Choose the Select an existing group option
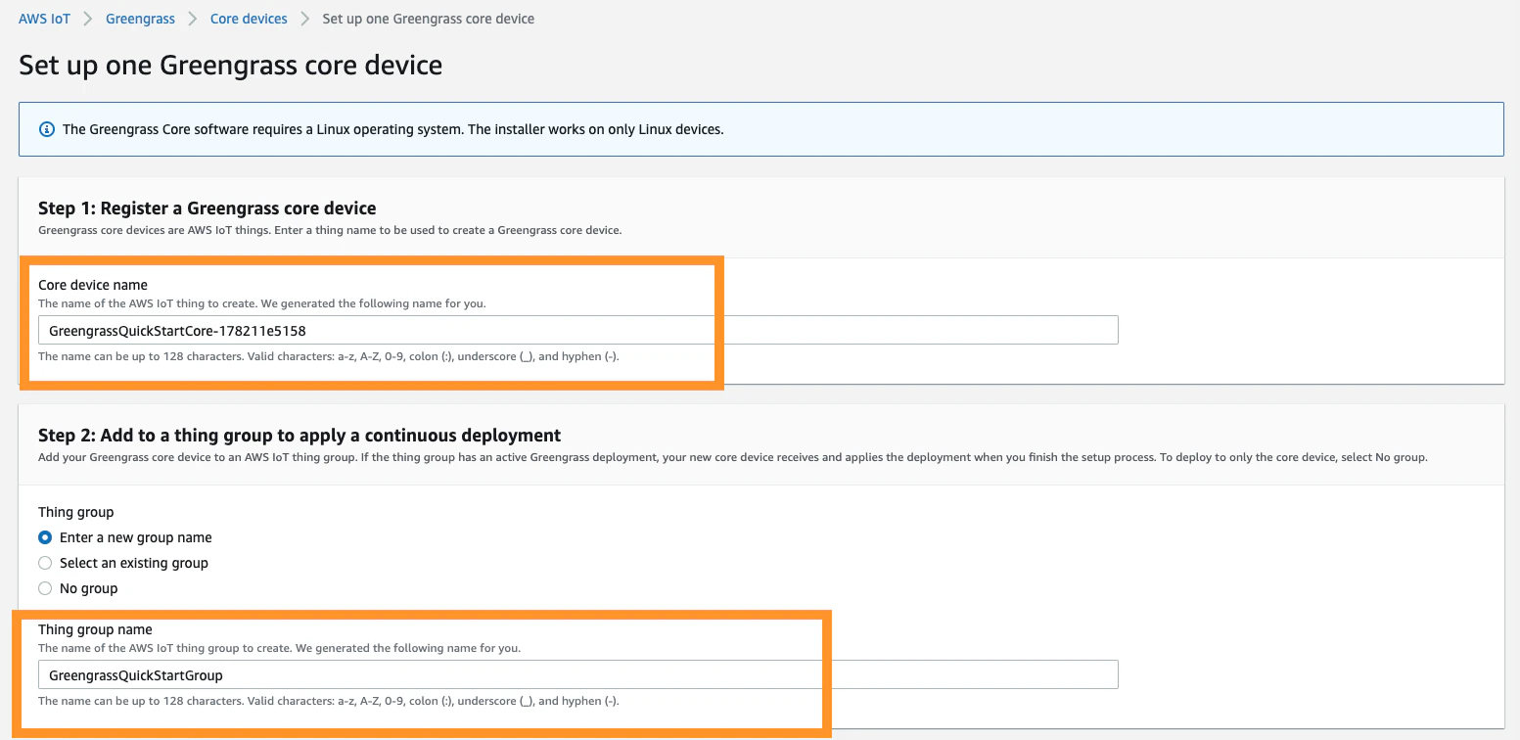The image size is (1520, 740). pyautogui.click(x=45, y=563)
